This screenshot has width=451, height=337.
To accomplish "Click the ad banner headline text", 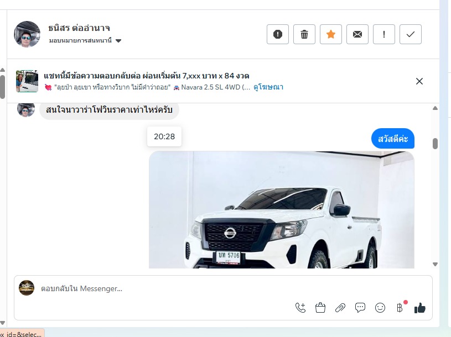I will click(147, 76).
